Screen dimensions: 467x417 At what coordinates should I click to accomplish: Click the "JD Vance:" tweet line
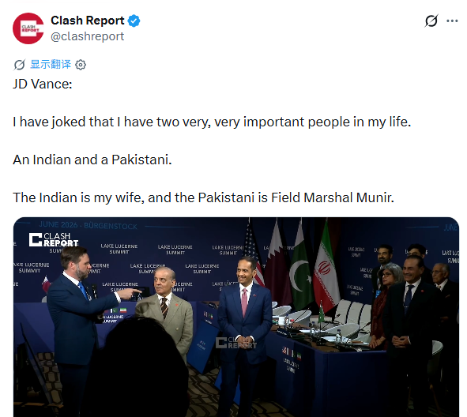43,84
